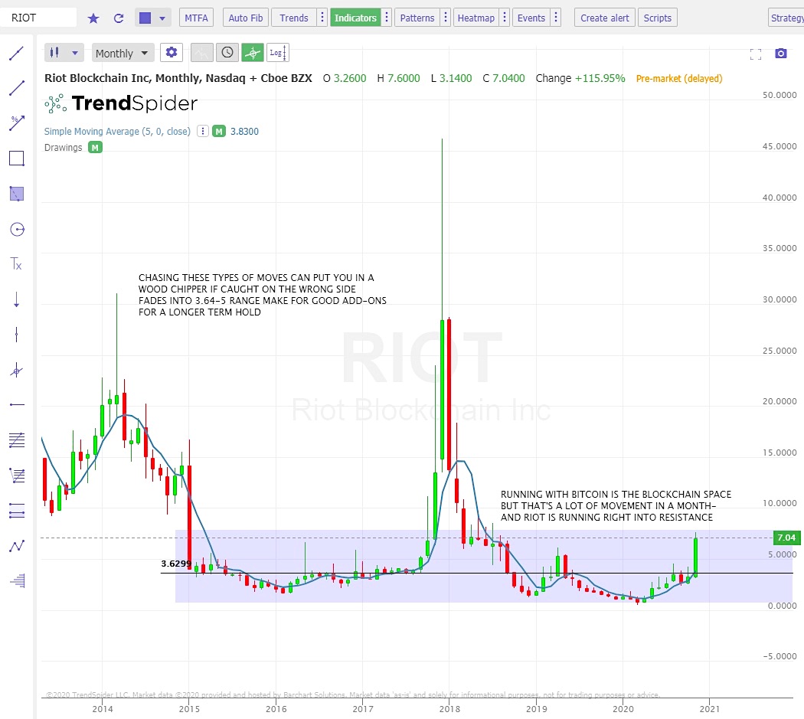Open candlestick chart type dropdown
The width and height of the screenshot is (804, 719).
[64, 52]
